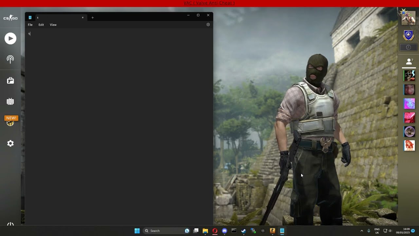Click the taskbar Search box

point(167,231)
